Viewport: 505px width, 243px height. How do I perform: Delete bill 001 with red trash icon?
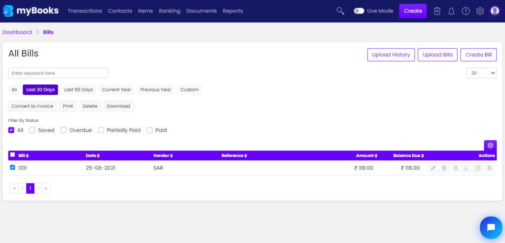click(x=489, y=168)
